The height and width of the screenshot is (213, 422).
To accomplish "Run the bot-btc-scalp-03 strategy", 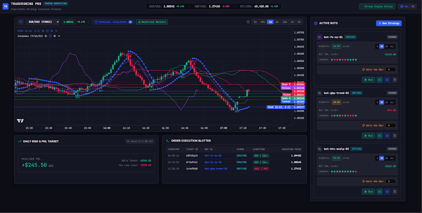I will tap(368, 192).
